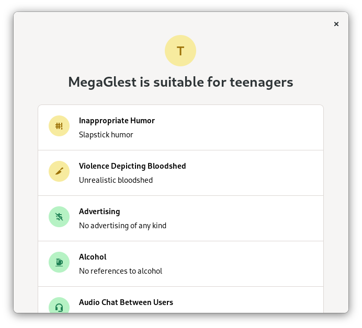
Task: Click the No references to alcohol text
Action: (x=120, y=271)
